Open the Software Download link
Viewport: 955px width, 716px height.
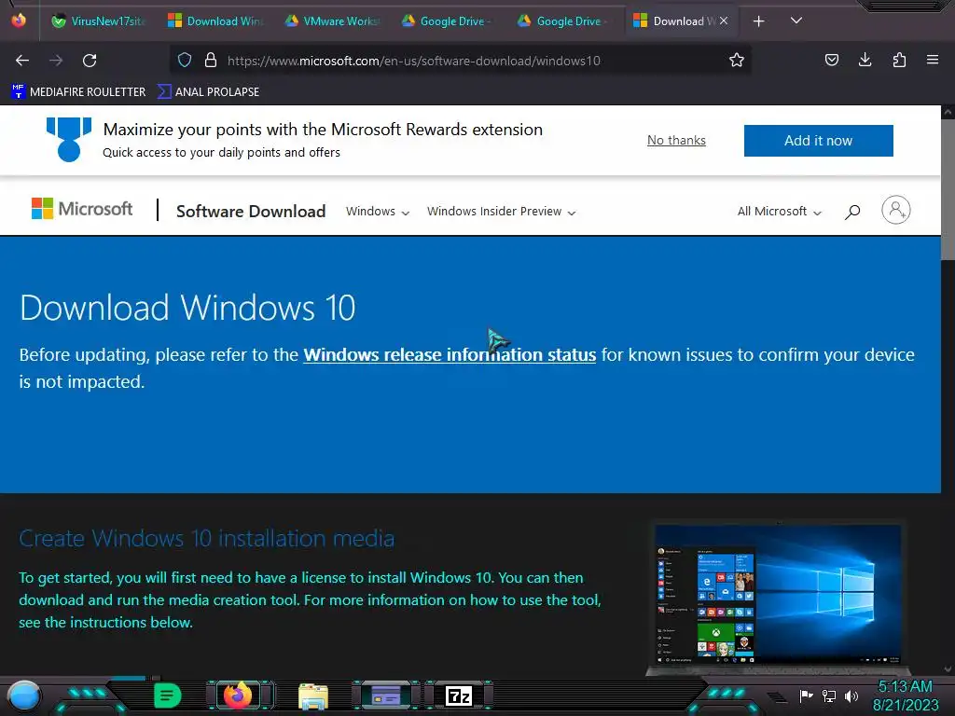251,212
